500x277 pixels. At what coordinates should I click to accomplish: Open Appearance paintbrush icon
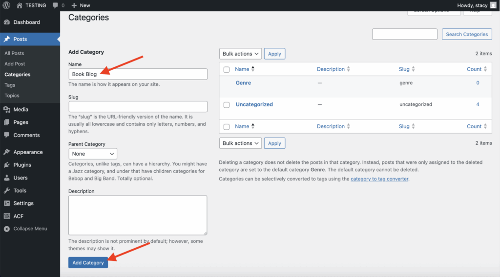[7, 152]
